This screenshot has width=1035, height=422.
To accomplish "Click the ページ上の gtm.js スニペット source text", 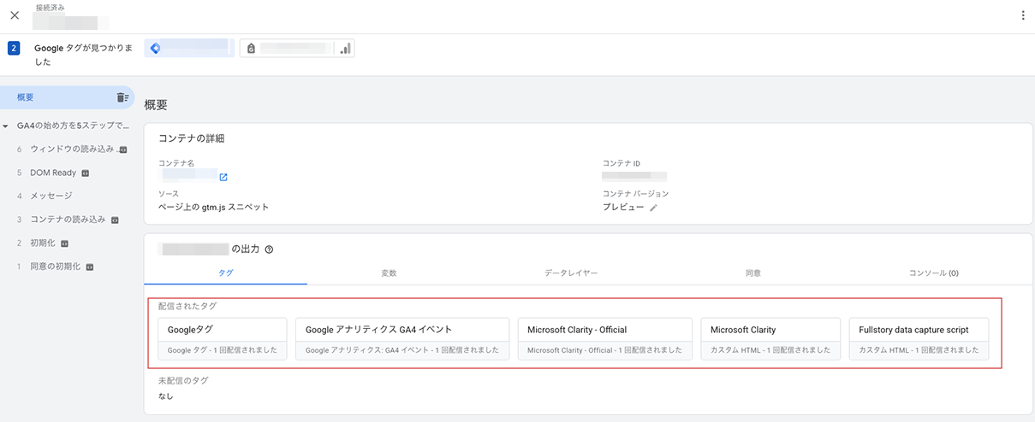I will [213, 208].
